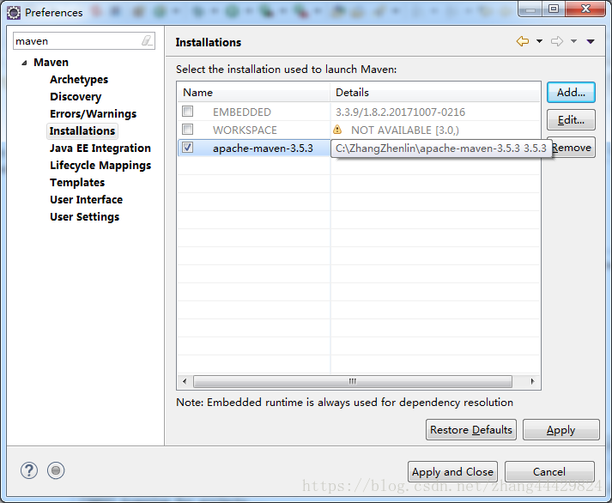The height and width of the screenshot is (503, 612).
Task: Collapse the Maven tree node
Action: pos(24,63)
